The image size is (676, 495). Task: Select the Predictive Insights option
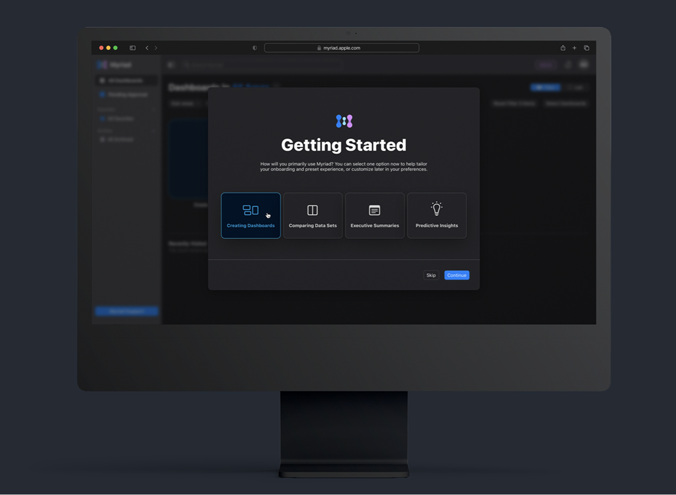click(437, 215)
